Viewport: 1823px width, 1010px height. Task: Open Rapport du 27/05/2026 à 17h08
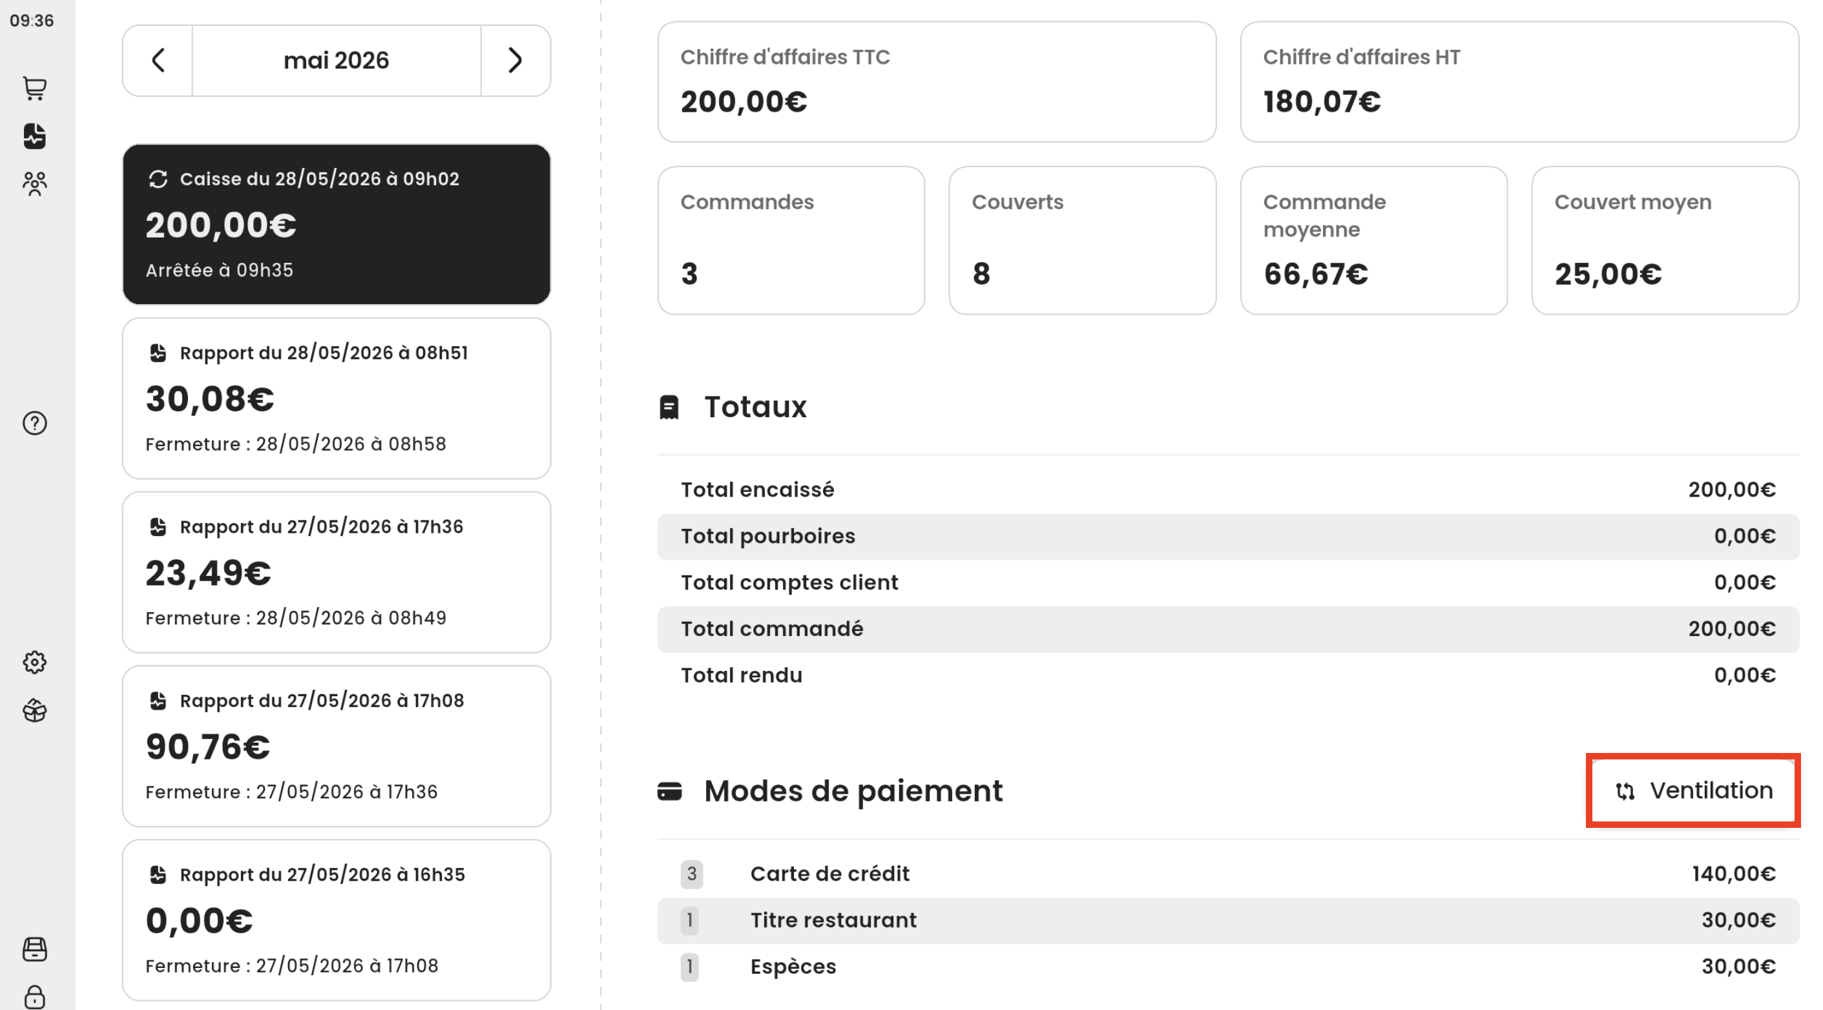tap(336, 747)
